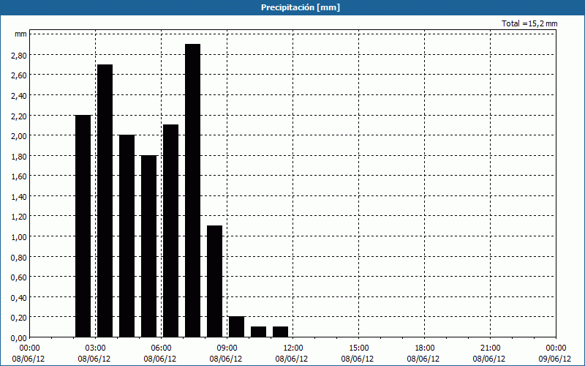Click the 'Precipitación [mm]' chart title
The image size is (585, 366).
coord(301,7)
